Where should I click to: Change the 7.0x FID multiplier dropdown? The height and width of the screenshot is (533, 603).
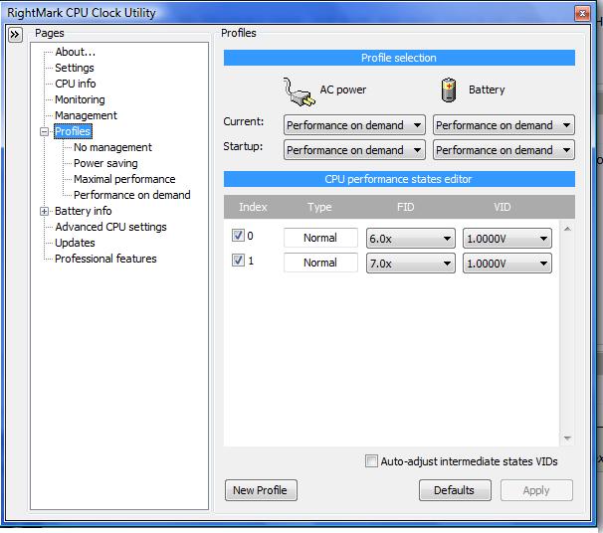click(410, 264)
